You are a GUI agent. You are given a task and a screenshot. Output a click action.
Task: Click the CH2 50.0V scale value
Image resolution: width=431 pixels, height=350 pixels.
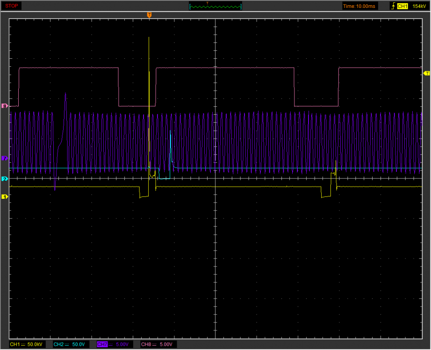(x=79, y=344)
